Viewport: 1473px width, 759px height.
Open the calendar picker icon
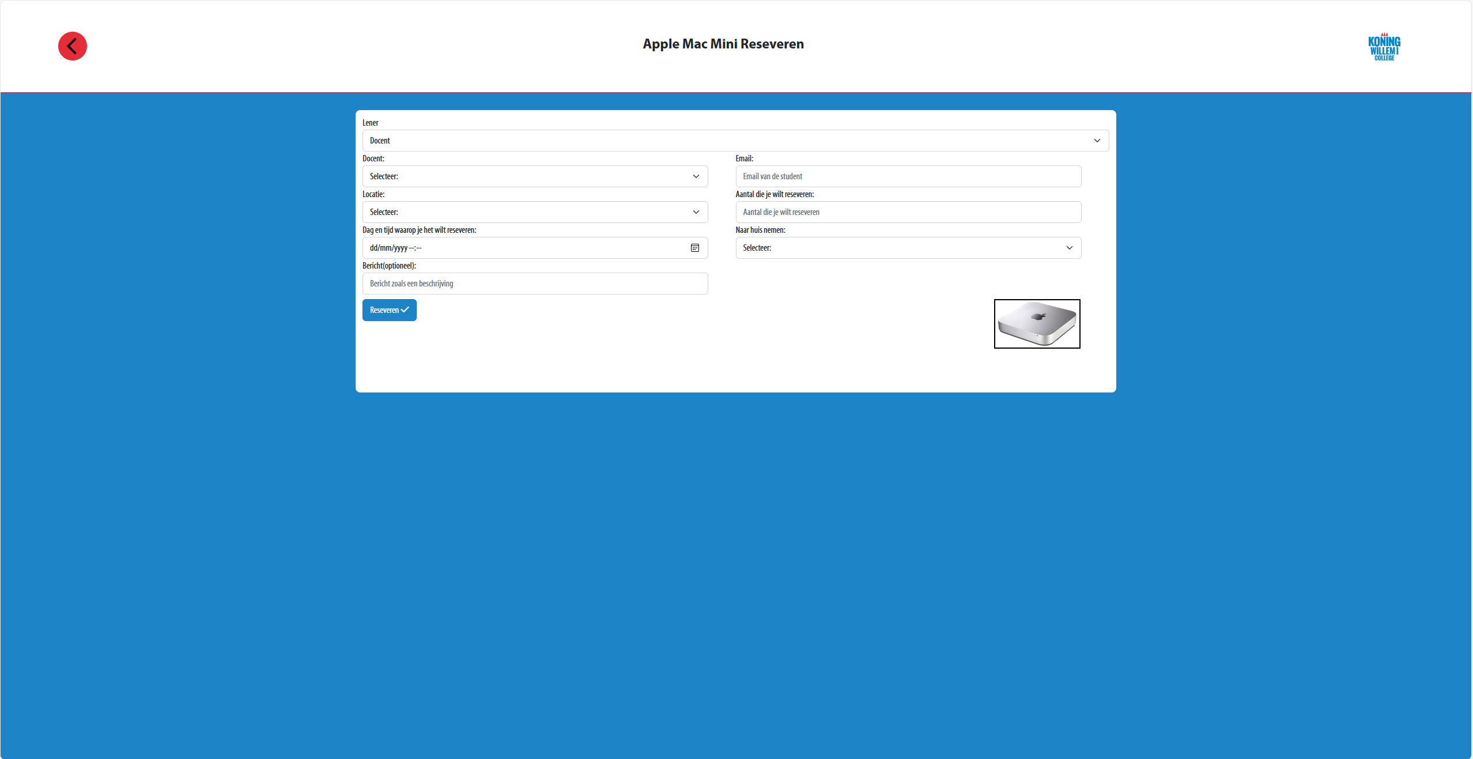tap(694, 248)
